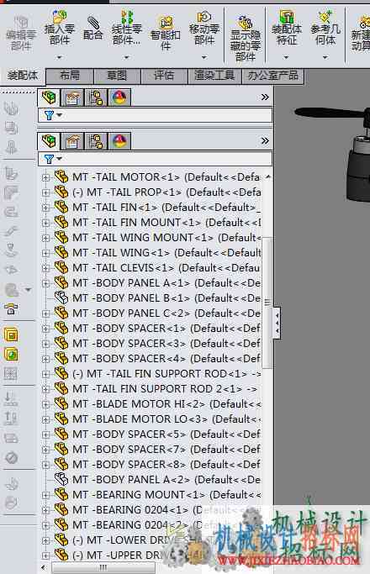Switch to 评估 tab
This screenshot has height=574, width=370.
[164, 76]
